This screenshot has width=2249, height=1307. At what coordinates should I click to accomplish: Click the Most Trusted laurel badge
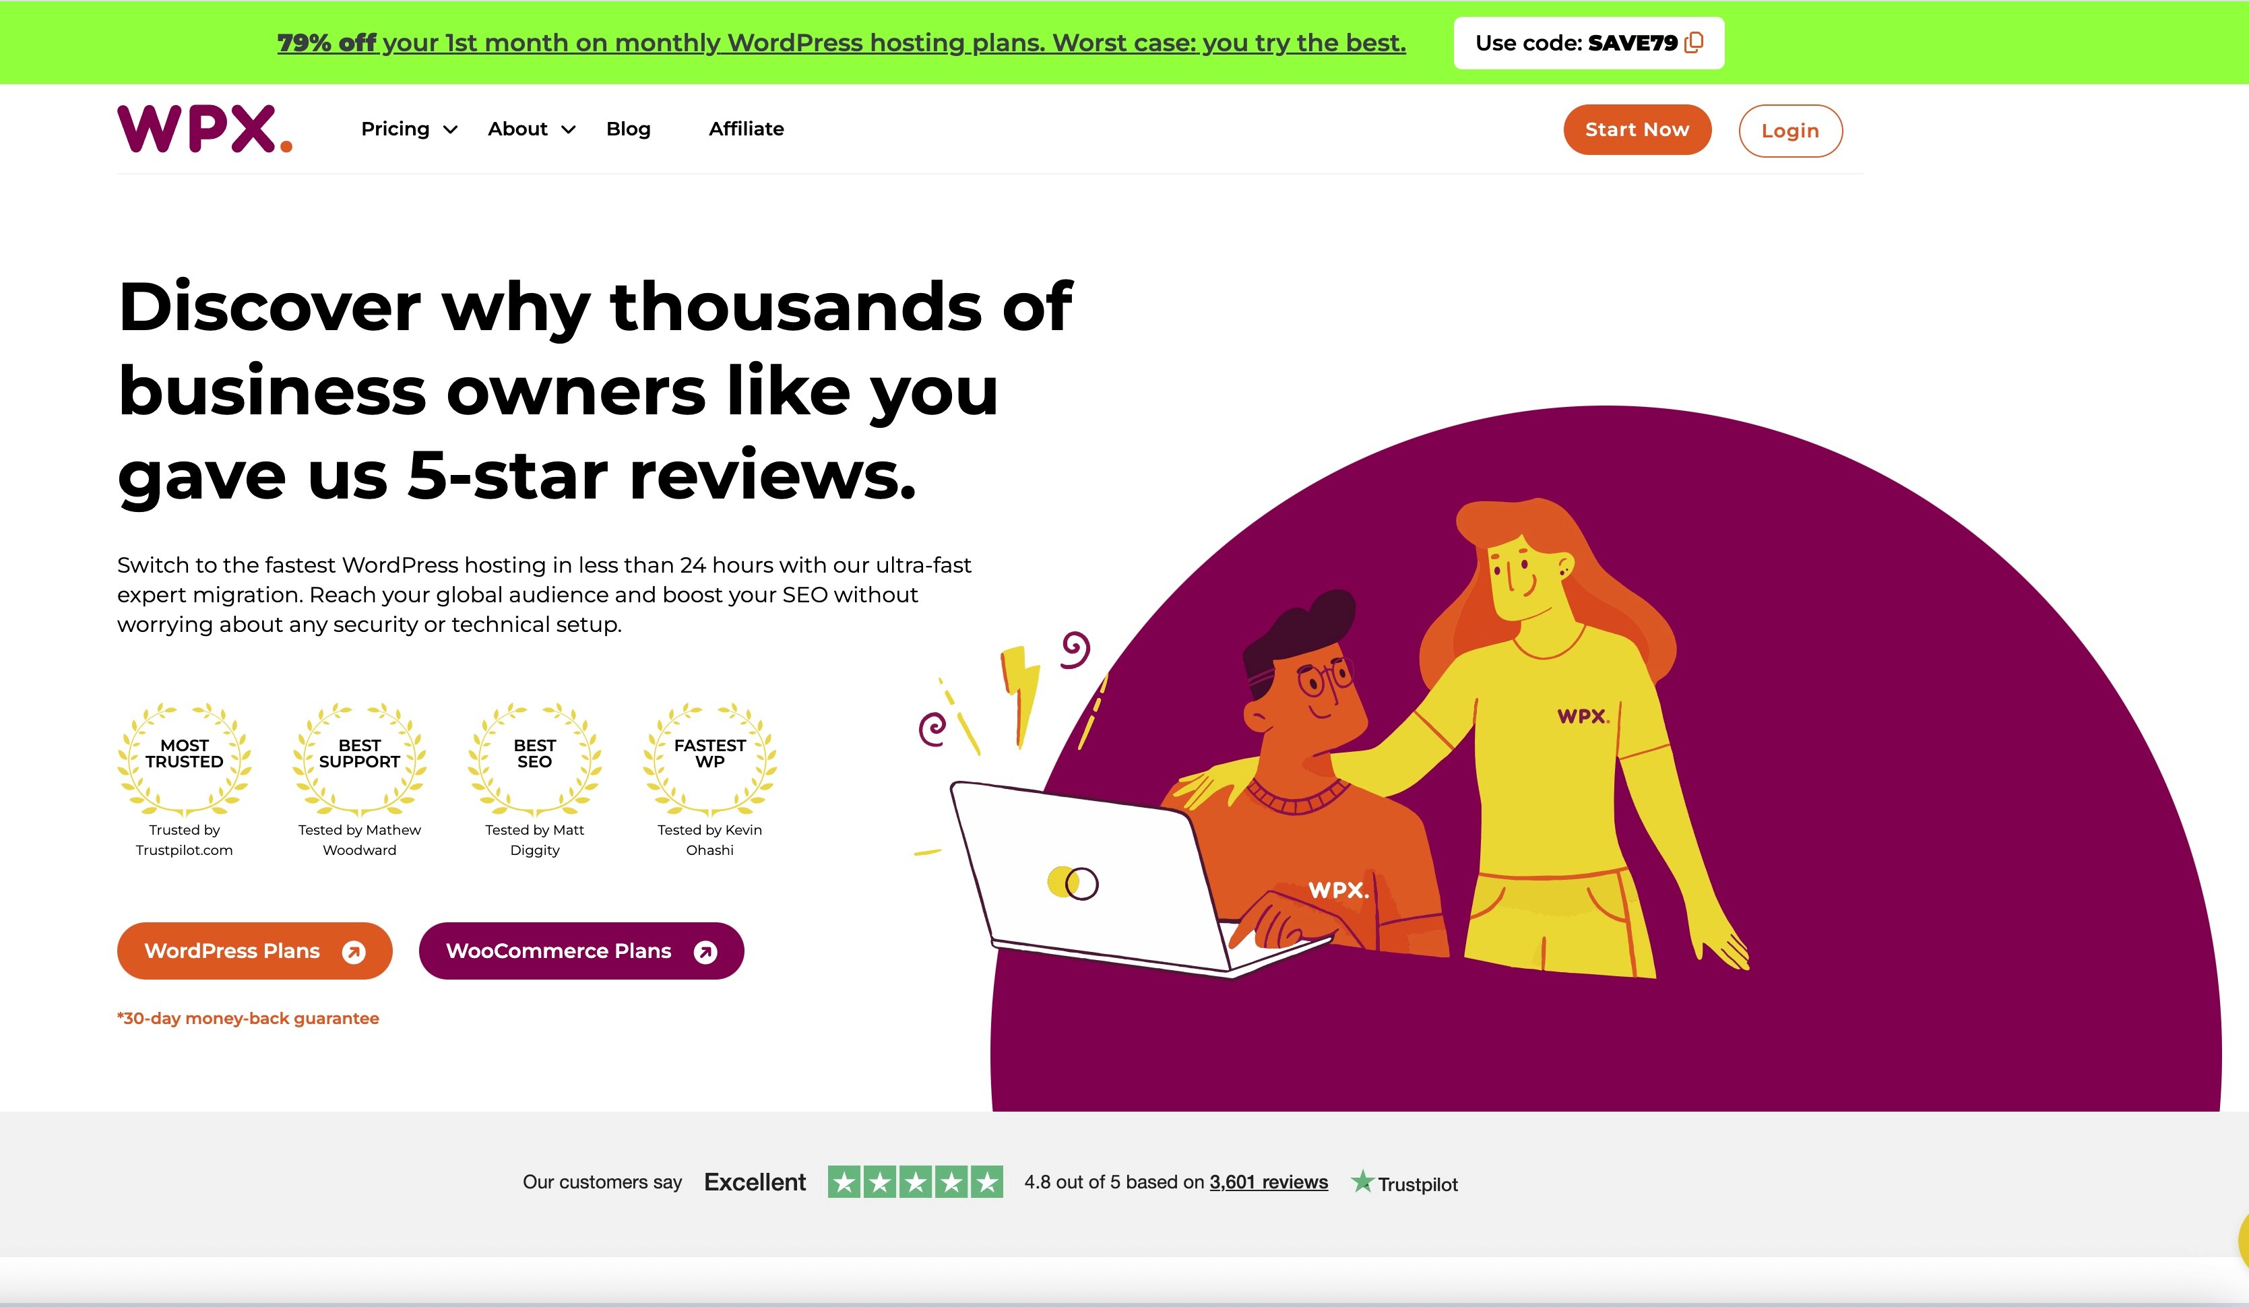pos(185,759)
